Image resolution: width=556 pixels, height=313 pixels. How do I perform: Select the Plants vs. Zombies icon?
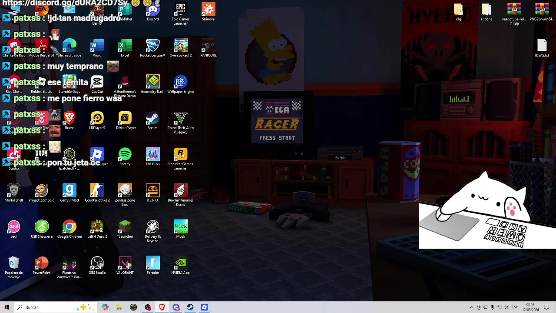[69, 267]
